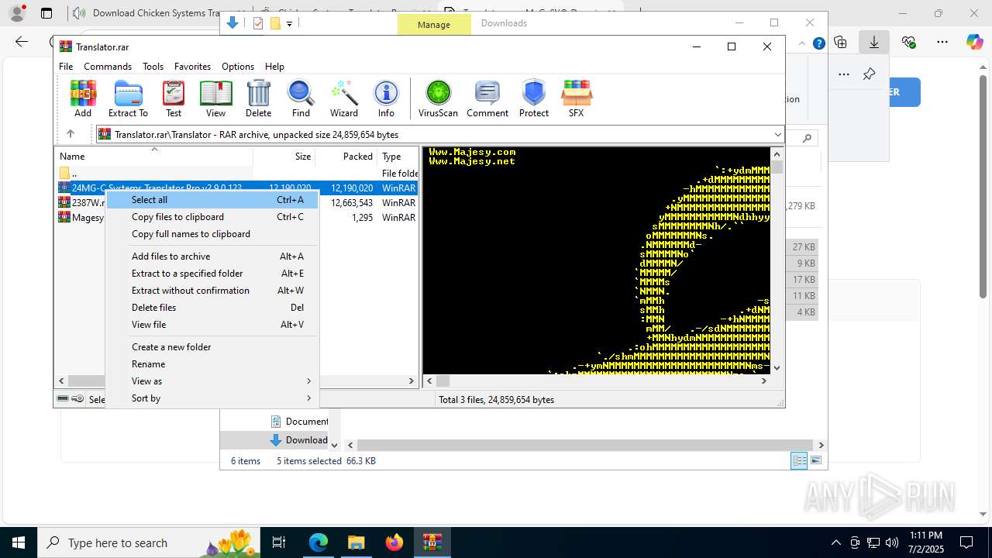This screenshot has width=992, height=558.
Task: Open the archive path dropdown arrow
Action: tap(777, 135)
